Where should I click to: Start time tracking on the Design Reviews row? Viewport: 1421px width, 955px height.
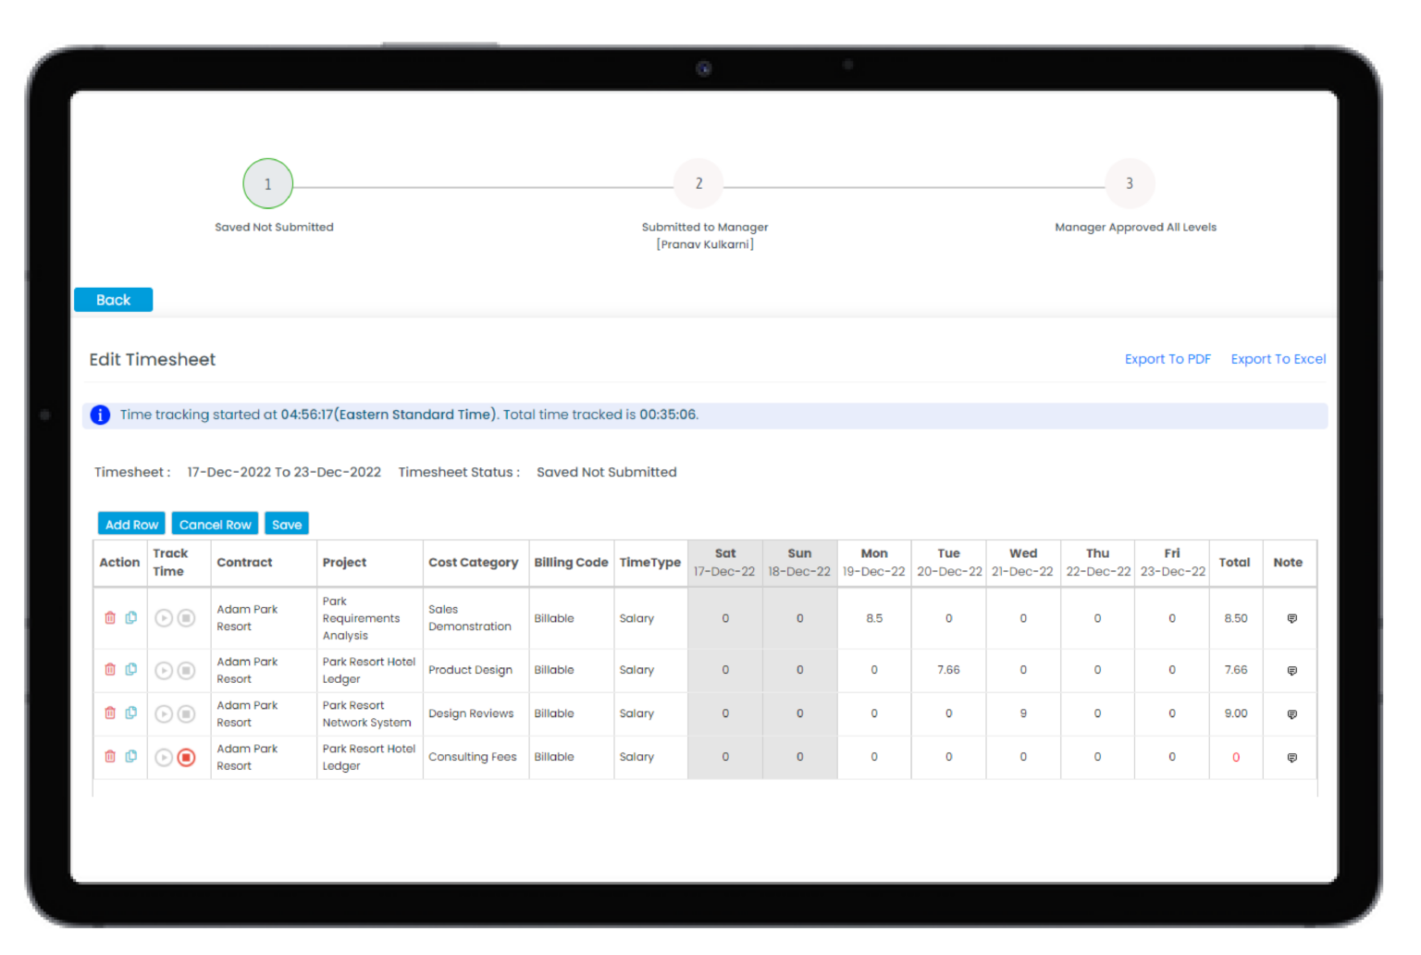[164, 713]
